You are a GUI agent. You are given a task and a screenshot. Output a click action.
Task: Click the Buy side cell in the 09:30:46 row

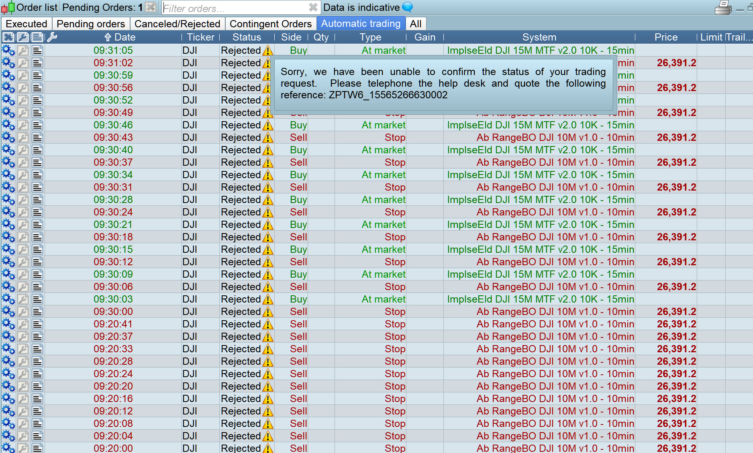[x=298, y=125]
